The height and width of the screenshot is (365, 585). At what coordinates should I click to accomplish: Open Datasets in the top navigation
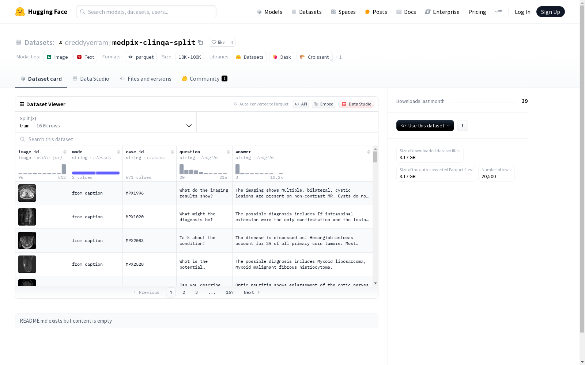[x=306, y=12]
